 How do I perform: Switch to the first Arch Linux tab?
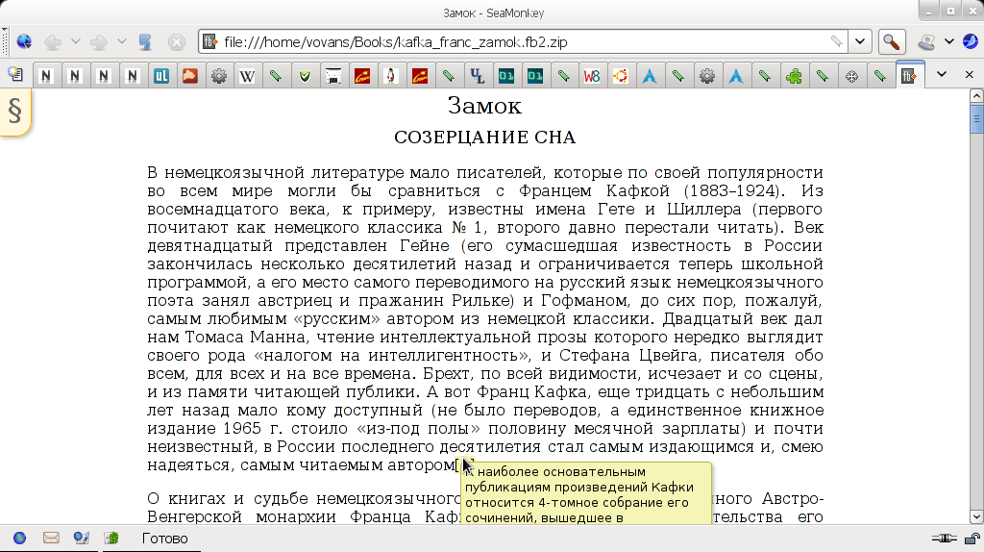(650, 75)
